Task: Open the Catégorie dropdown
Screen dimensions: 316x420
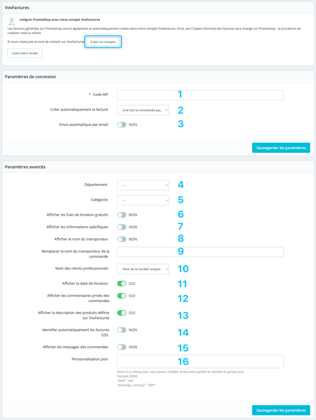Action: (143, 200)
